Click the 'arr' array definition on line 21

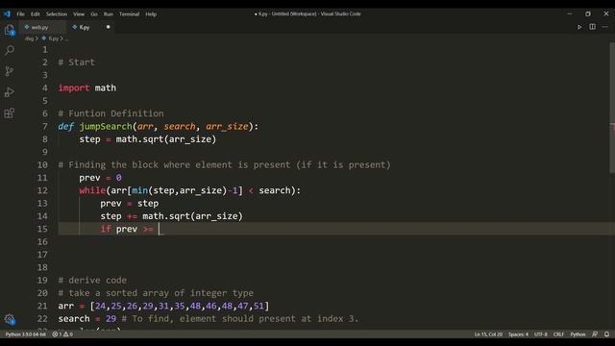click(x=163, y=306)
